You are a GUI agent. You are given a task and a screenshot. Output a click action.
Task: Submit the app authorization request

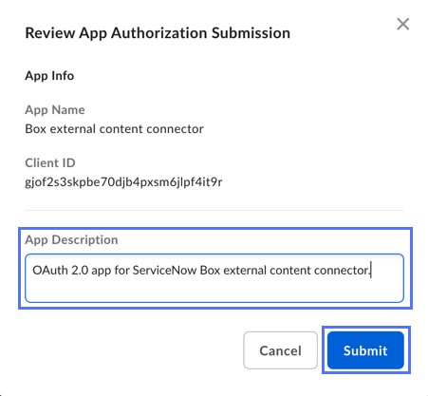(x=365, y=350)
